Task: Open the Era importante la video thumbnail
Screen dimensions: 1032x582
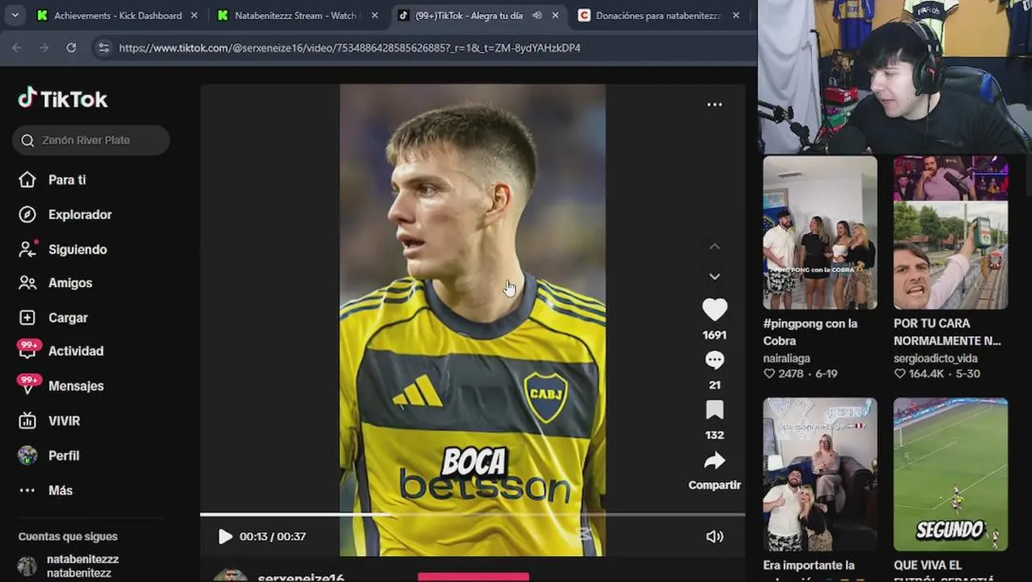Action: pyautogui.click(x=820, y=474)
